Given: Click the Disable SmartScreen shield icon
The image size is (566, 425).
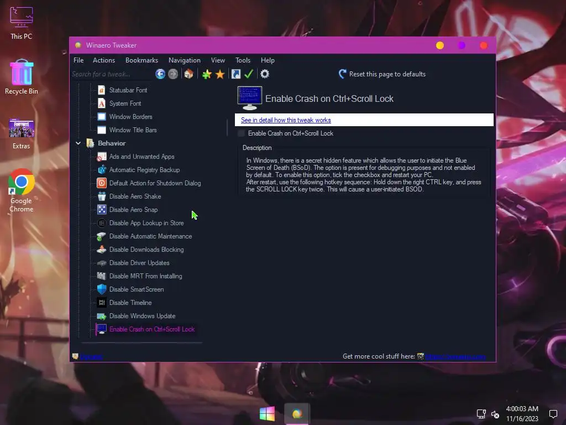Looking at the screenshot, I should tap(102, 289).
